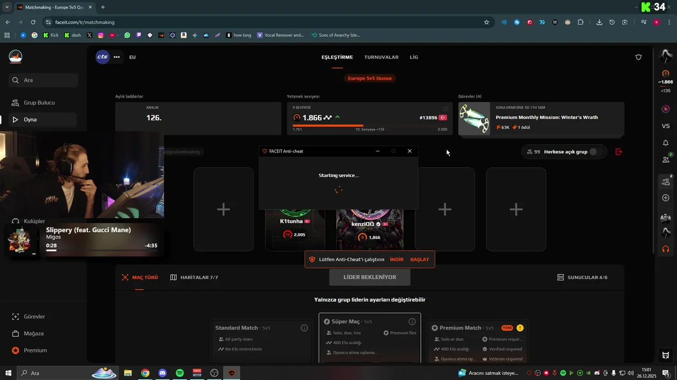
Task: Select the Süper Maç match type card
Action: pyautogui.click(x=370, y=338)
